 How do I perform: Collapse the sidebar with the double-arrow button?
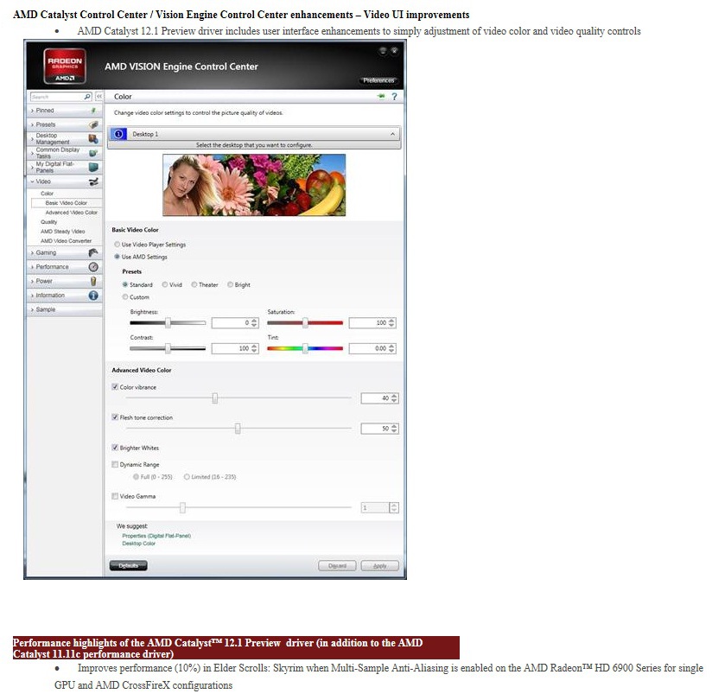99,97
